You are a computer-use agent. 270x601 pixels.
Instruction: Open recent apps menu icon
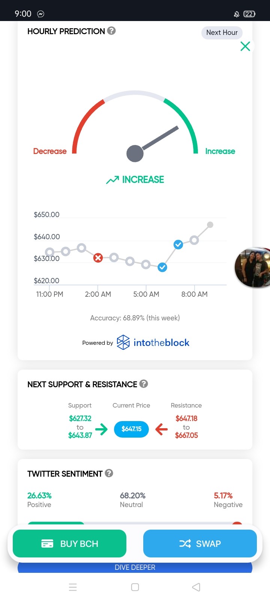pyautogui.click(x=73, y=587)
